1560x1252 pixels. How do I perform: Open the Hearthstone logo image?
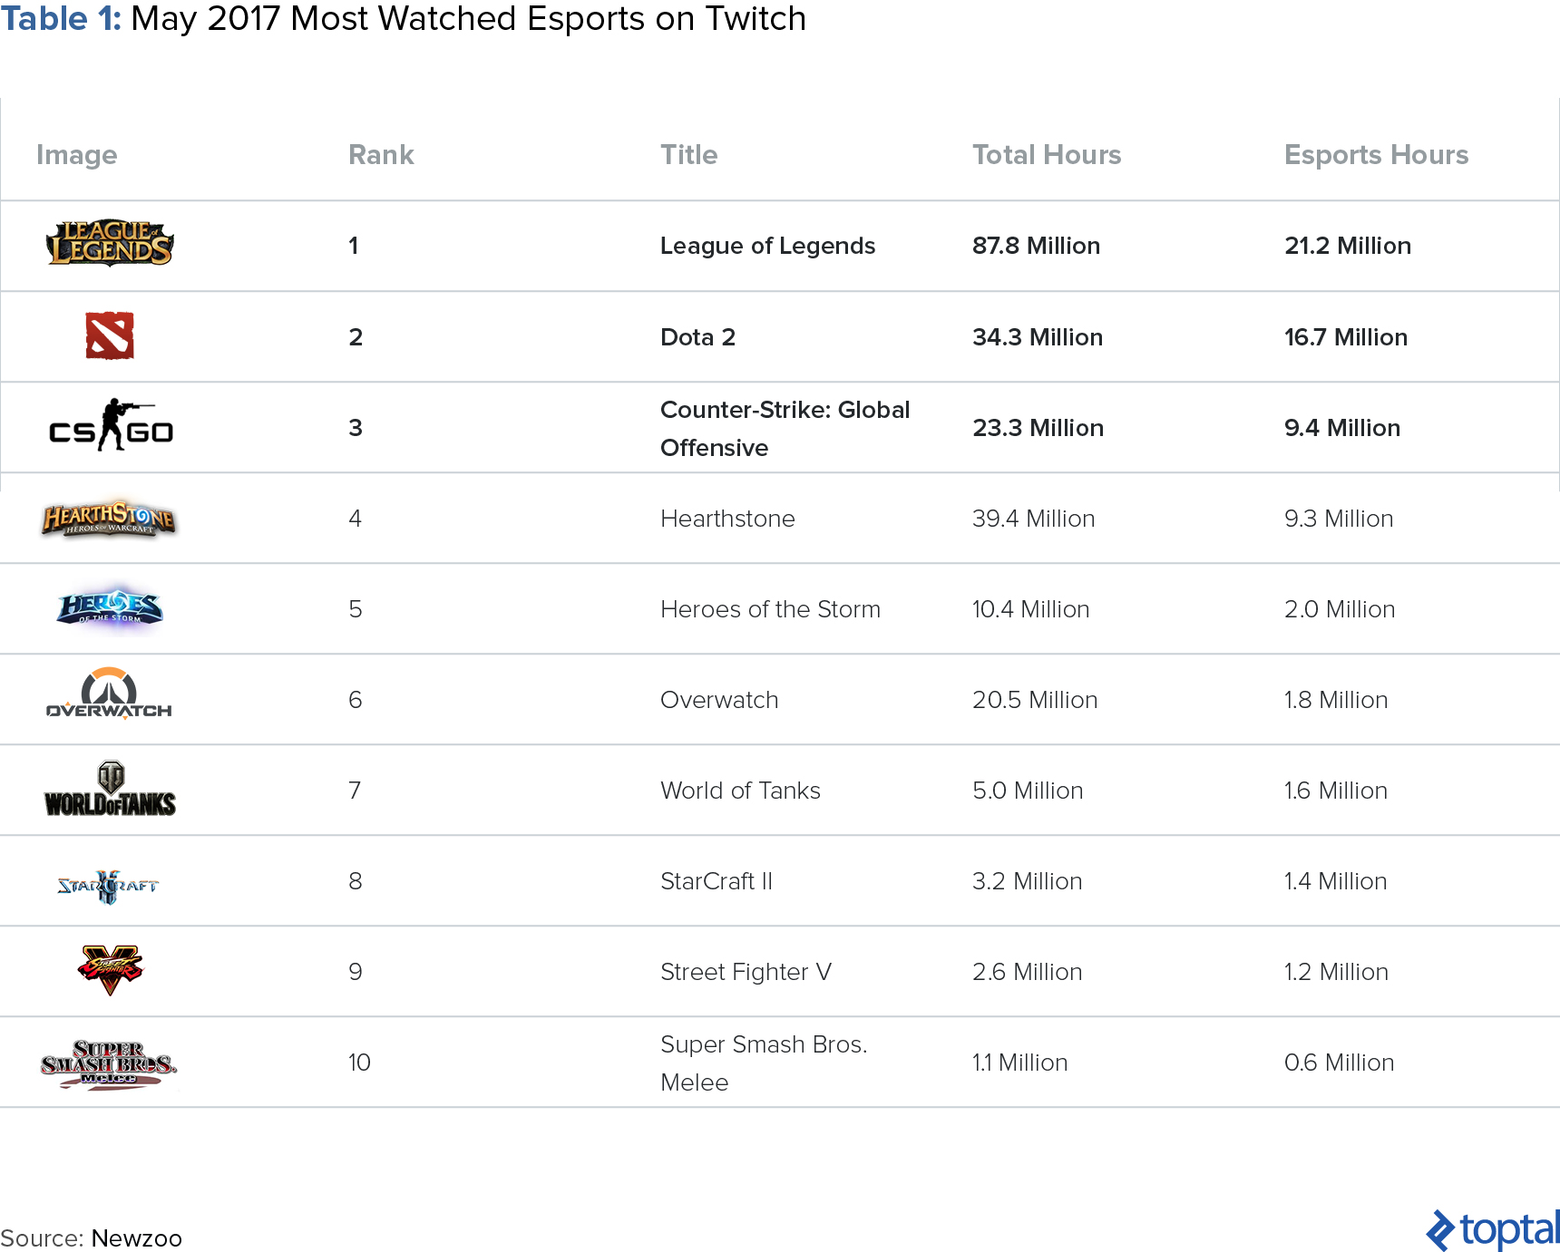coord(110,519)
